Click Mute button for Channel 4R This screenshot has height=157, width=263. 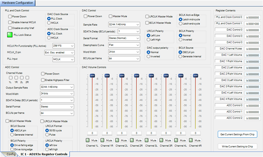pyautogui.click(x=198, y=140)
